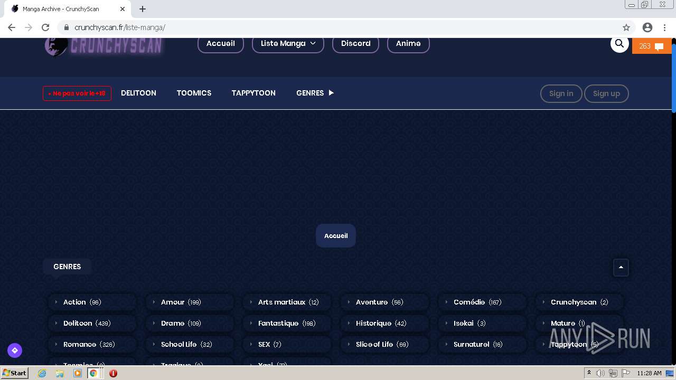Filter by Comédie genre
Screen dimensions: 676x380
483,302
